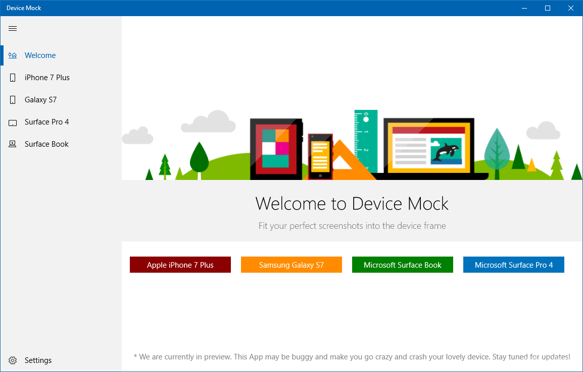
Task: Go to the Surface Pro 4 tablet icon
Action: tap(13, 122)
